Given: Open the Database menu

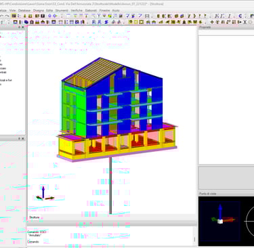Looking at the screenshot, I should [24, 10].
